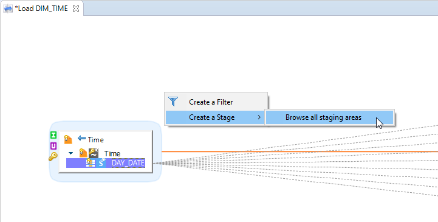Select the Create a Filter menu entry

coord(216,102)
